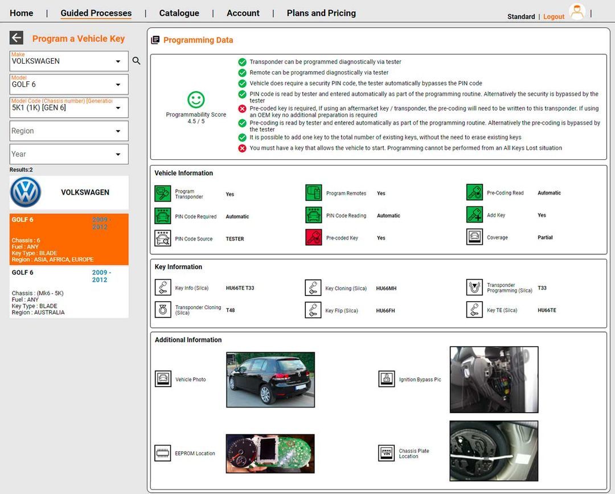This screenshot has height=494, width=615.
Task: Open the Account menu
Action: [x=243, y=13]
